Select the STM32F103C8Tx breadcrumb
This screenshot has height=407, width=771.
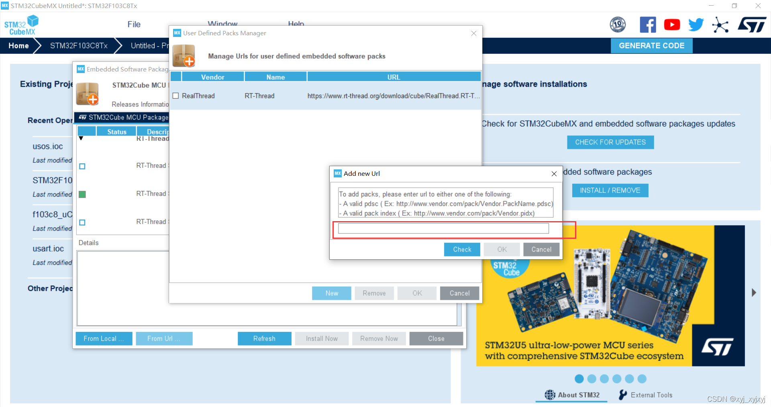click(79, 46)
